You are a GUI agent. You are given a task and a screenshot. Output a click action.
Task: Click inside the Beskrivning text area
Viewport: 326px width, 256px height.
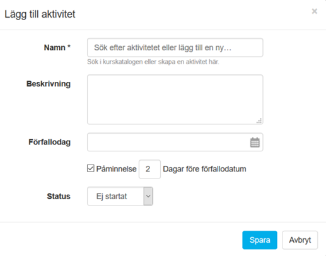(175, 100)
